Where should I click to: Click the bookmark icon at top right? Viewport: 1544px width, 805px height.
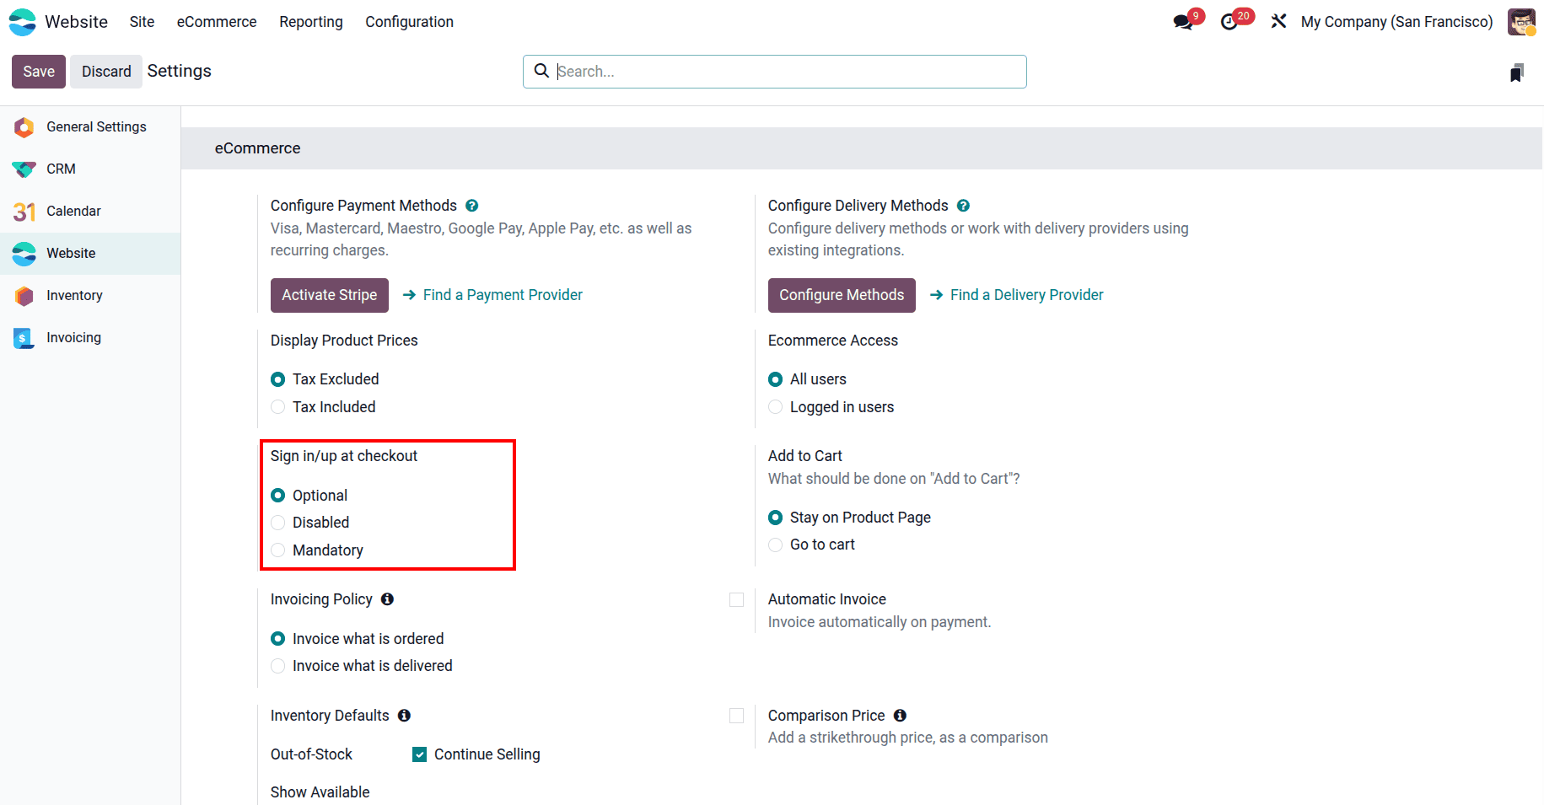click(x=1517, y=72)
